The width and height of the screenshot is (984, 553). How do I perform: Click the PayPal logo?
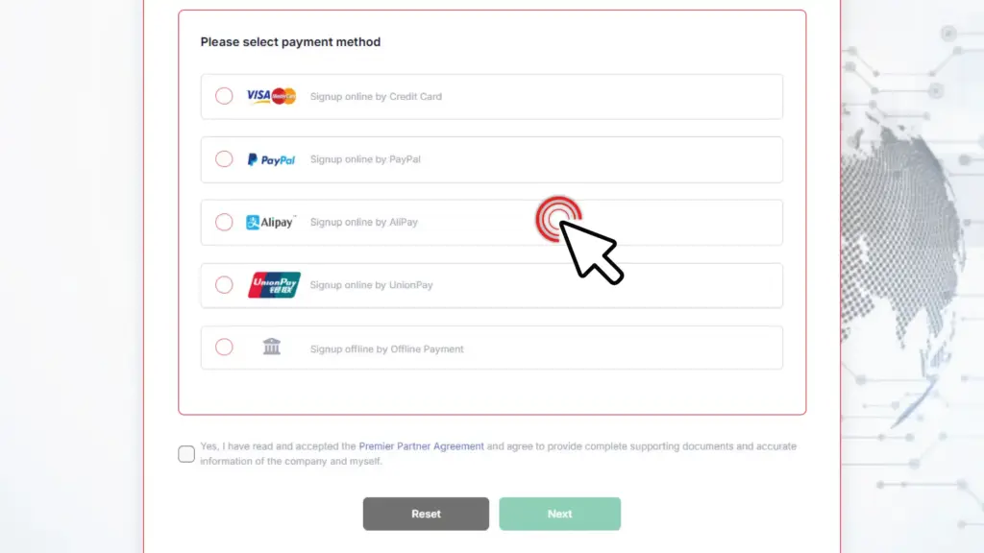tap(271, 159)
